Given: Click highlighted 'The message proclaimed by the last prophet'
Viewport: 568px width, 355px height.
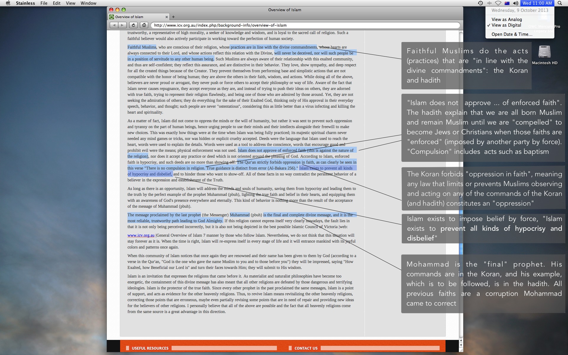Looking at the screenshot, I should (164, 215).
